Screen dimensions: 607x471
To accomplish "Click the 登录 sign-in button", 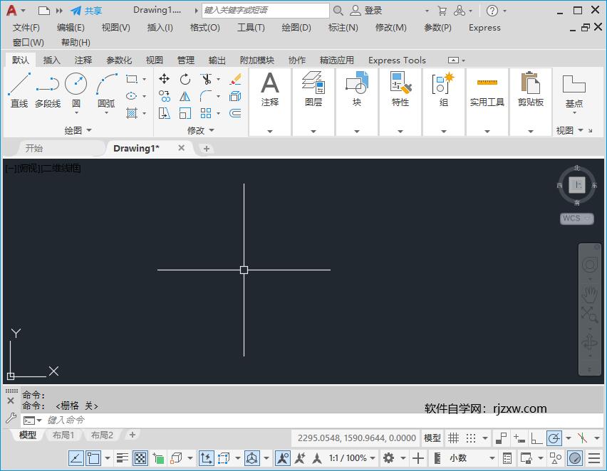I will click(x=365, y=11).
